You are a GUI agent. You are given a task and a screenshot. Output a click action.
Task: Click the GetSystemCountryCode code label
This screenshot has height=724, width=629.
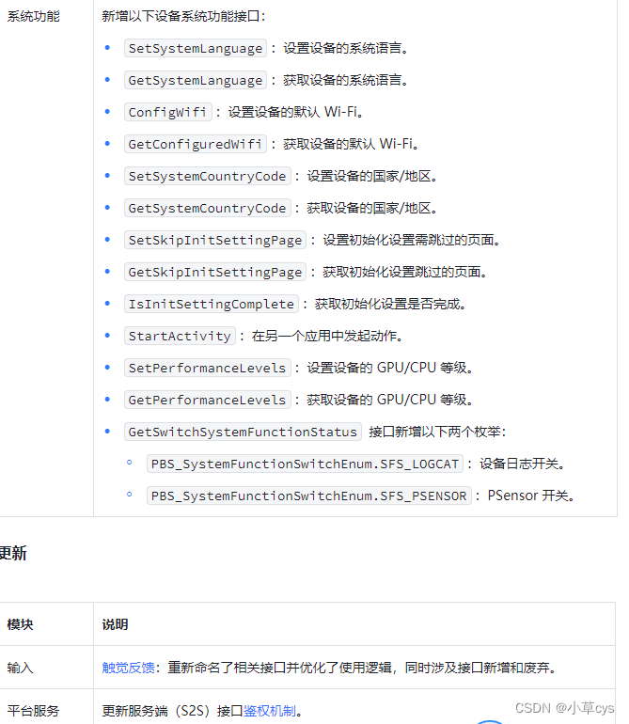coord(208,208)
